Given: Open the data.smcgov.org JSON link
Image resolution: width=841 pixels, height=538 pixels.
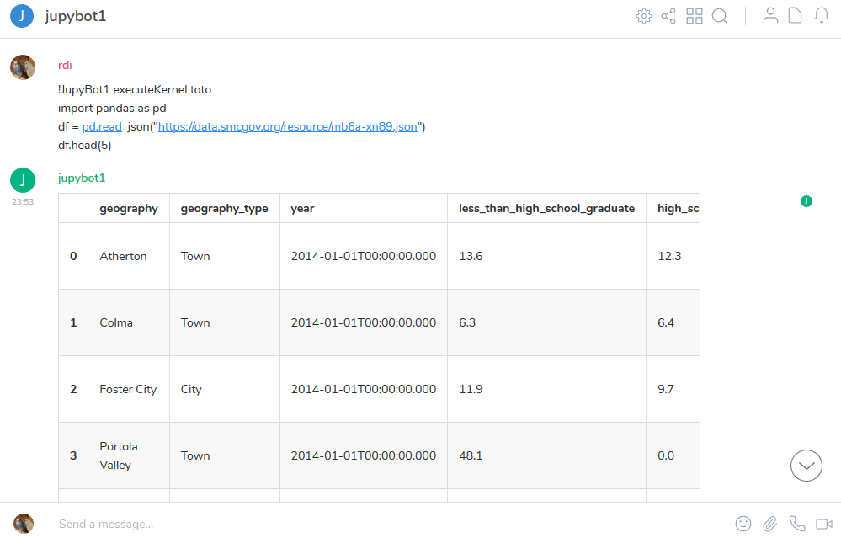Looking at the screenshot, I should coord(287,126).
